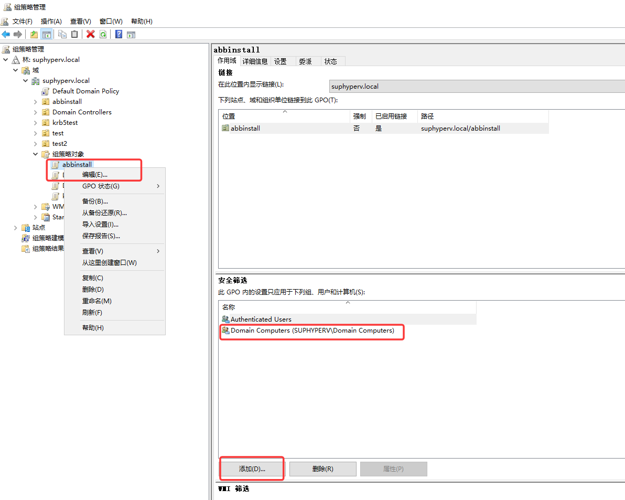Click the Up one level folder icon

pos(34,34)
